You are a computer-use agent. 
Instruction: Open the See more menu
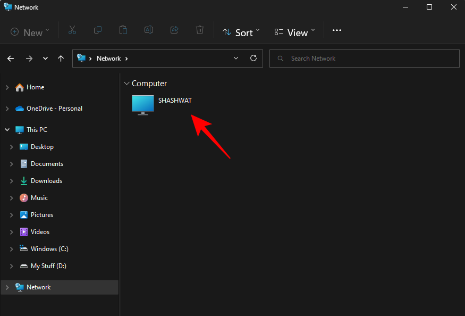pyautogui.click(x=336, y=30)
